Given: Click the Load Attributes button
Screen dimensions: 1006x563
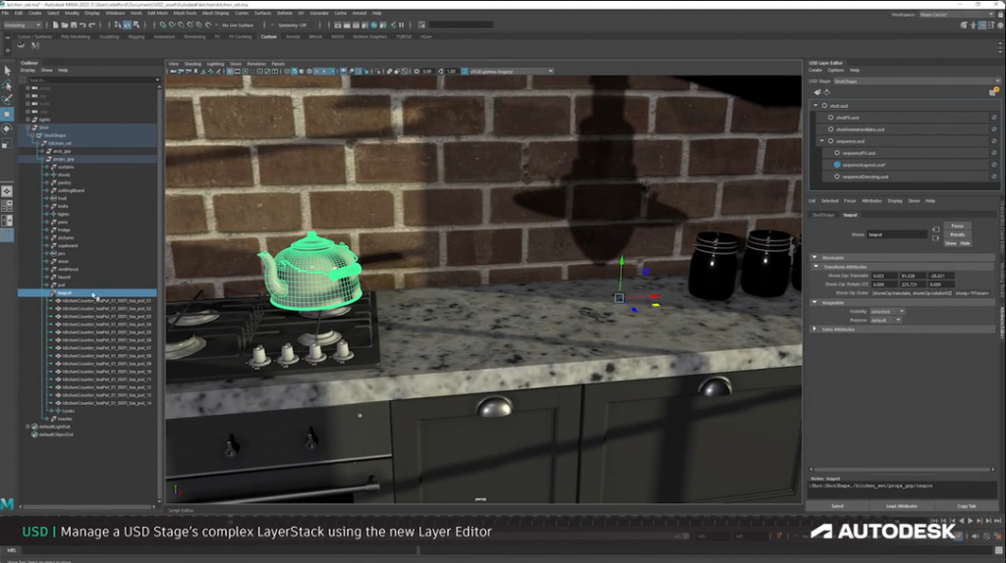Looking at the screenshot, I should 902,506.
